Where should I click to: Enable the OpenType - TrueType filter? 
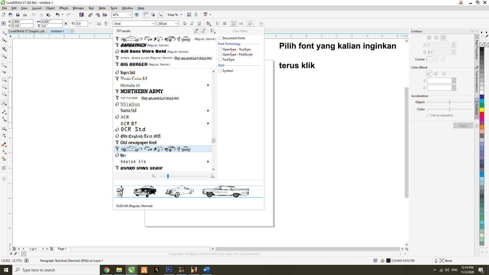coord(220,49)
